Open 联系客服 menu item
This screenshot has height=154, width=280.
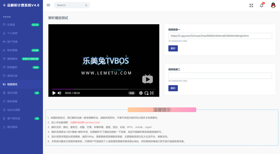(22, 101)
